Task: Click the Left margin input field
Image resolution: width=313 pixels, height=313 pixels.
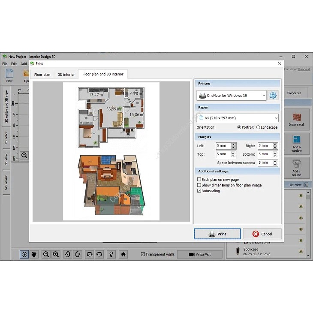Action: tap(223, 146)
